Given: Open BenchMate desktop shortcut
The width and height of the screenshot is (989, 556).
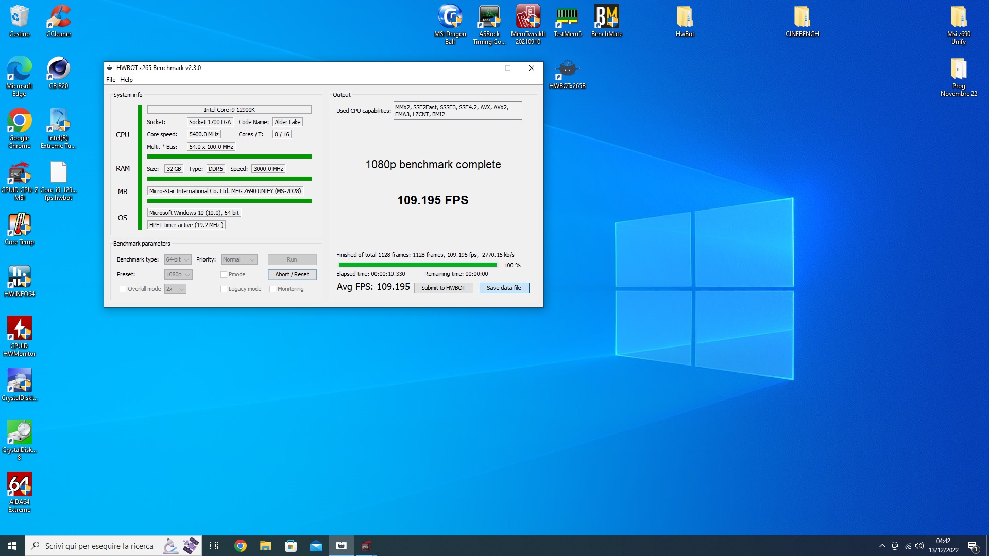Looking at the screenshot, I should click(607, 21).
